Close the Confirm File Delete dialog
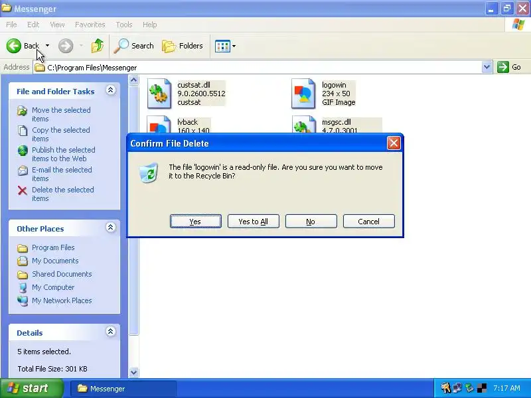Screen dimensions: 531x398 coord(394,143)
